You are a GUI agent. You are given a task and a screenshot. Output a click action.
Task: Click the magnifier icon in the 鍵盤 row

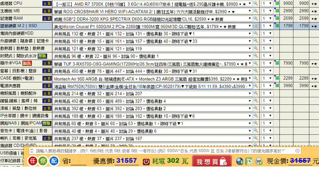click(256, 101)
